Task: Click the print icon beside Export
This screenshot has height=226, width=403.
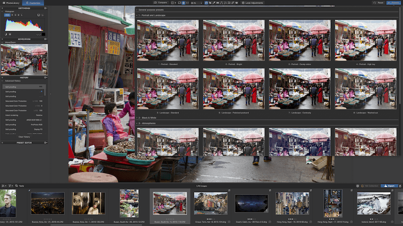Action: 400,186
